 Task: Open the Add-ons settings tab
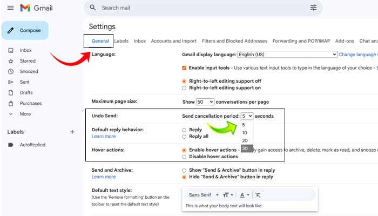point(345,41)
